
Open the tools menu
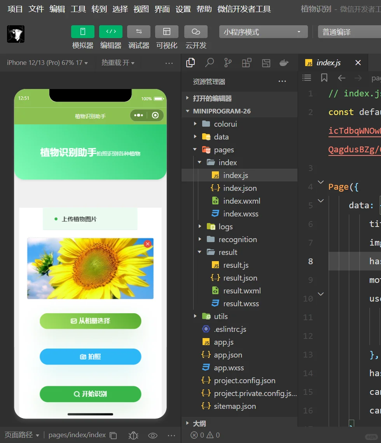[78, 9]
